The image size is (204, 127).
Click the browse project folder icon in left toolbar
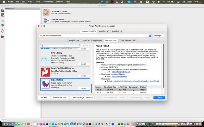pyautogui.click(x=3, y=37)
